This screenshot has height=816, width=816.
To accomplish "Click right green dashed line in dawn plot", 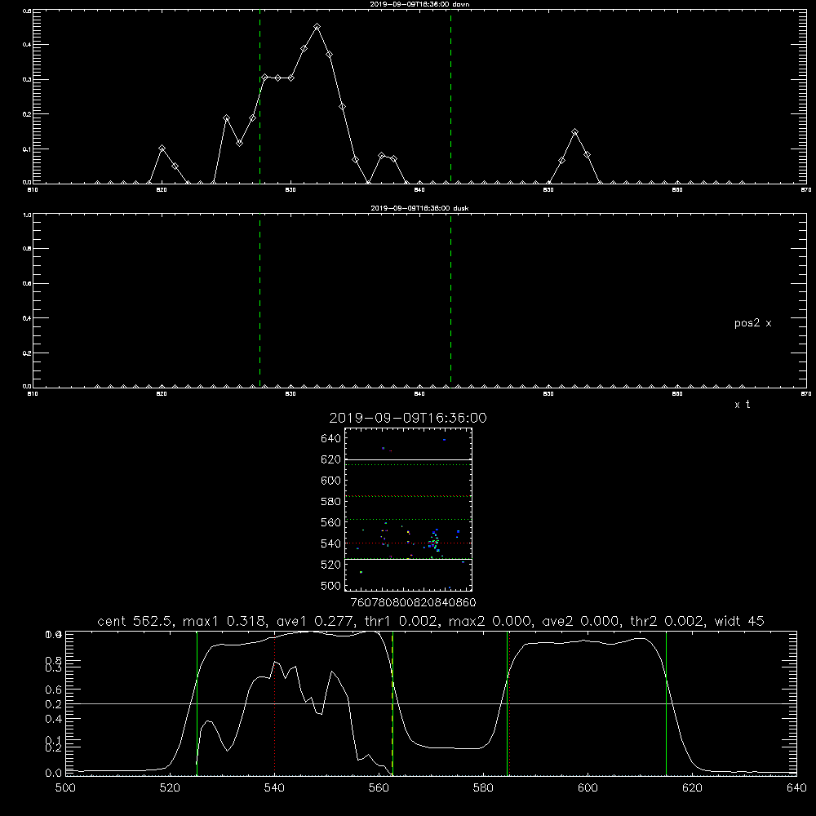I will 450,96.
